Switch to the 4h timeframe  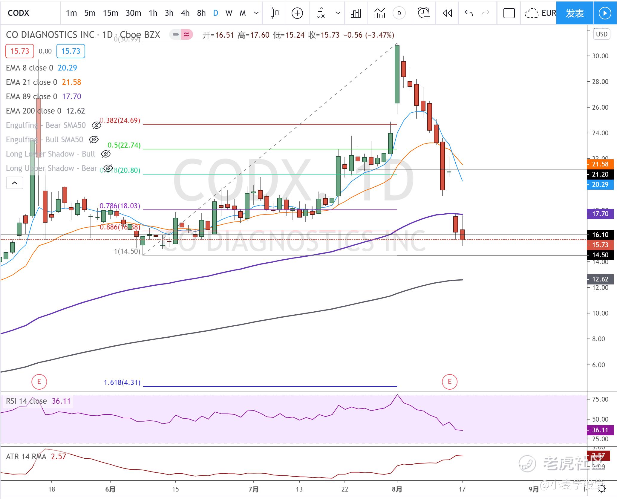coord(185,13)
